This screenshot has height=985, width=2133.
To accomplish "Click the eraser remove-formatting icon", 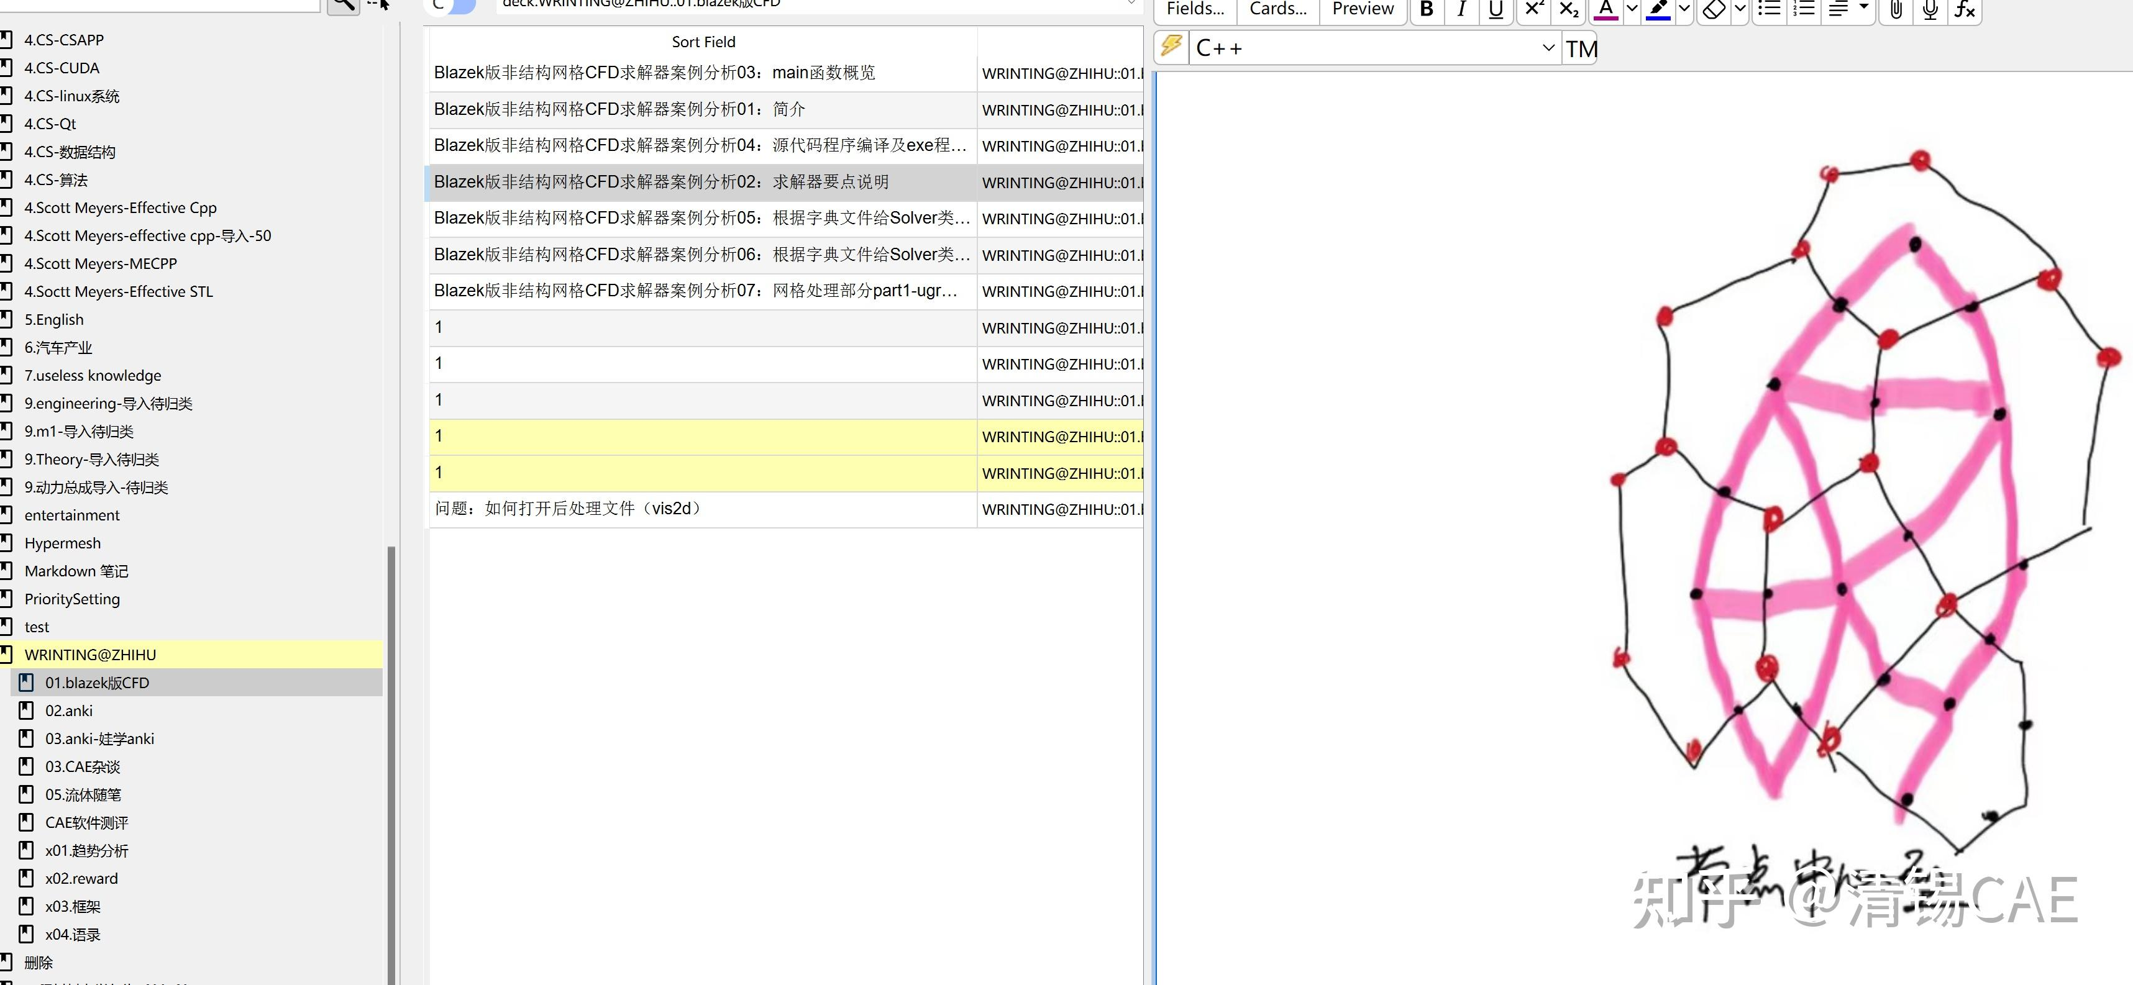I will click(x=1714, y=9).
